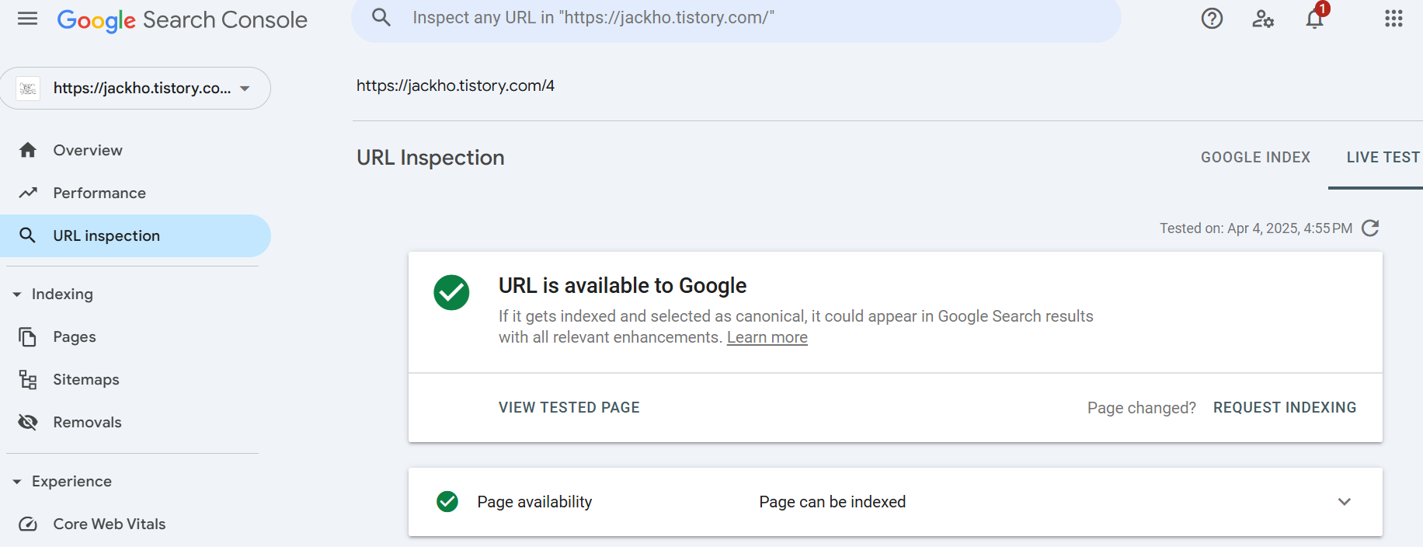Click the 'URL Inspection' page heading
Screen dimensions: 1423x547
click(430, 158)
